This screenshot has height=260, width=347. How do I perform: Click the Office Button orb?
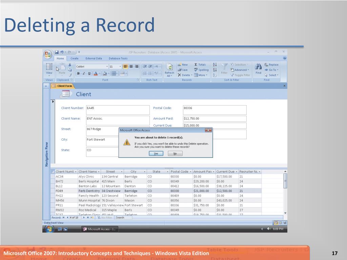(x=47, y=55)
